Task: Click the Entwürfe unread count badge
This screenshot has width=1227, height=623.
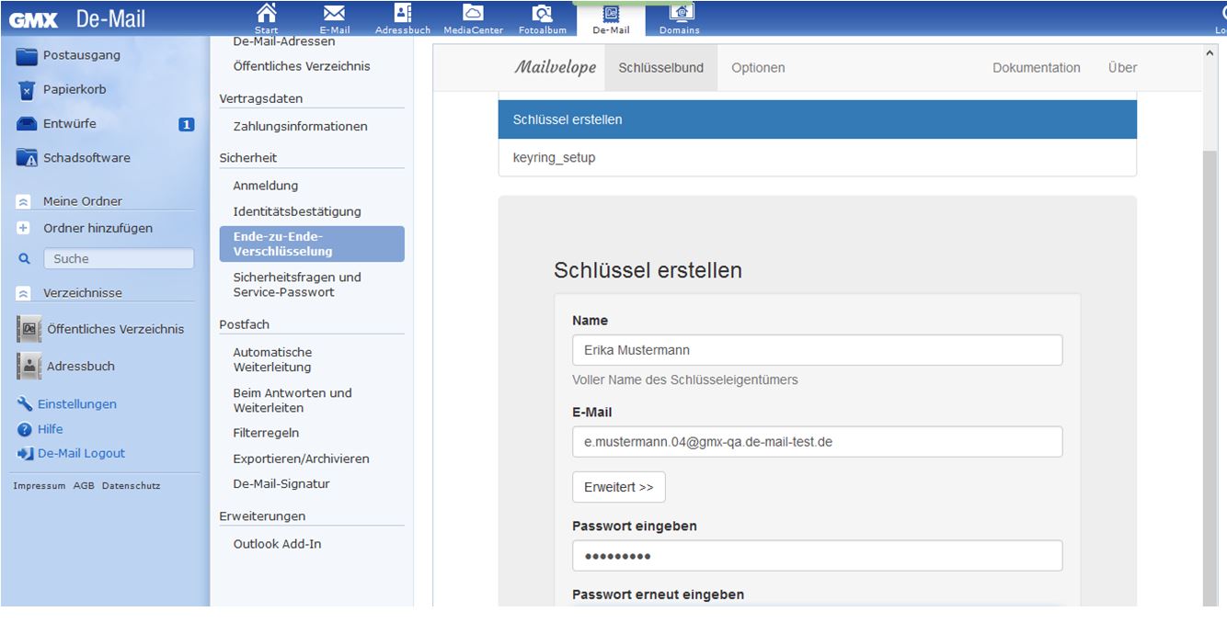Action: pos(186,124)
